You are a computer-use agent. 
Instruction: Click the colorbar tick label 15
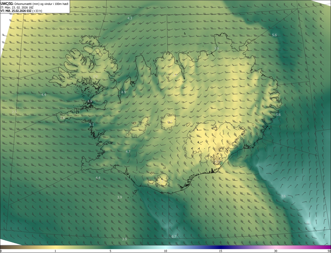pyautogui.click(x=221, y=251)
